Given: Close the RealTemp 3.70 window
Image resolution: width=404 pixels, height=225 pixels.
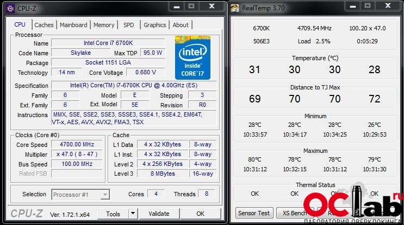Looking at the screenshot, I should (388, 6).
